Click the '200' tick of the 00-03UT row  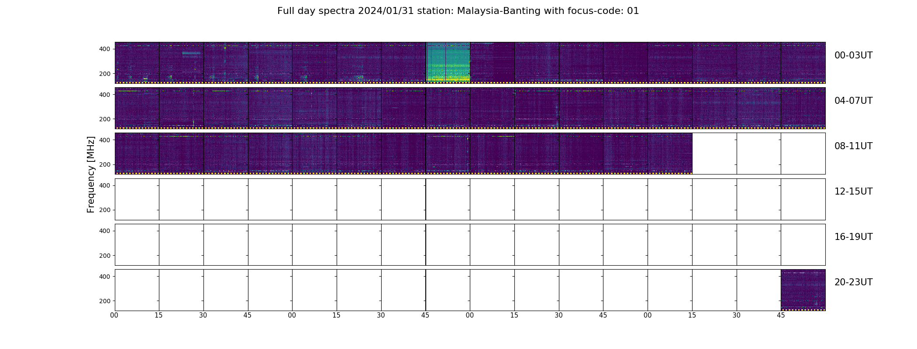(x=104, y=74)
